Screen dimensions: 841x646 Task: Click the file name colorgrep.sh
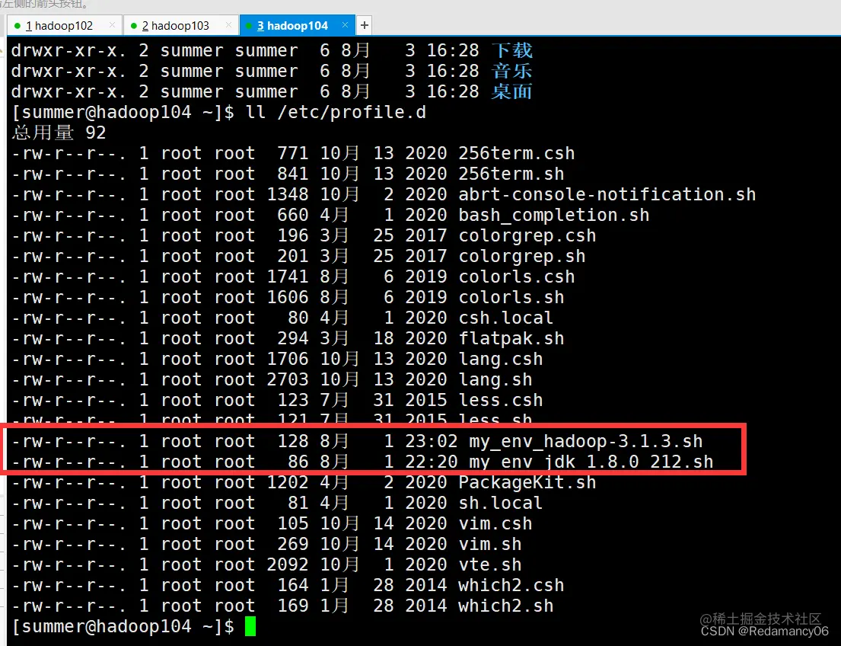pyautogui.click(x=522, y=256)
